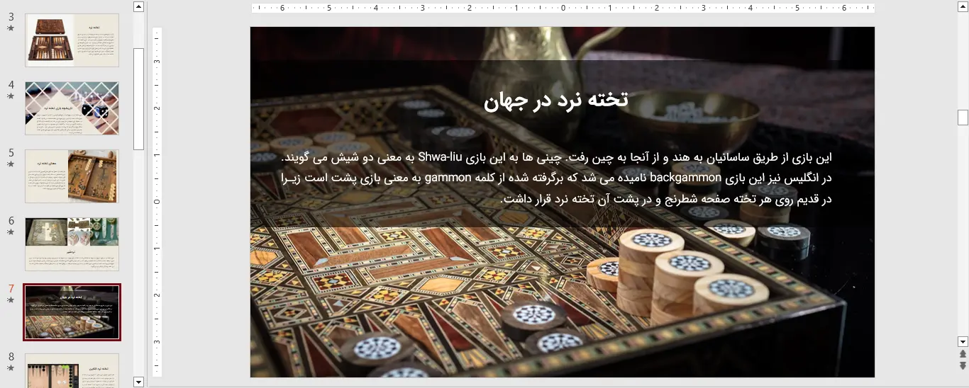This screenshot has width=969, height=388.
Task: Click the animation star under slide number 8
Action: pos(11,368)
